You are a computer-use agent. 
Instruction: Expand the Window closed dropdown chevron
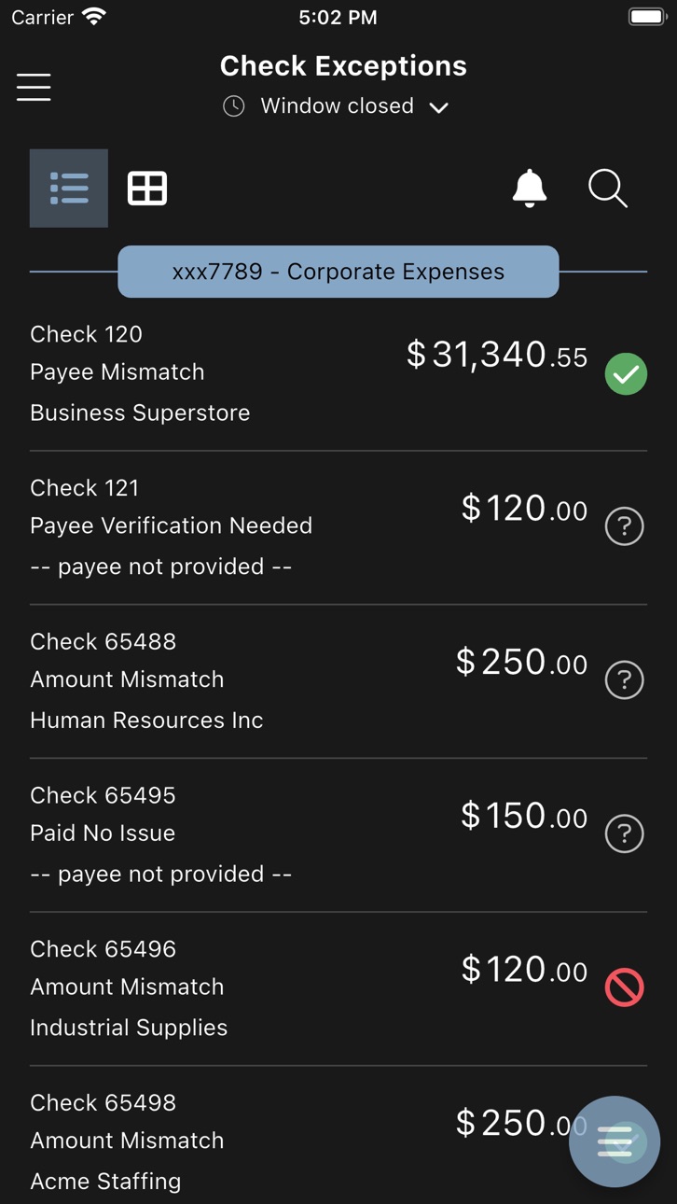439,107
